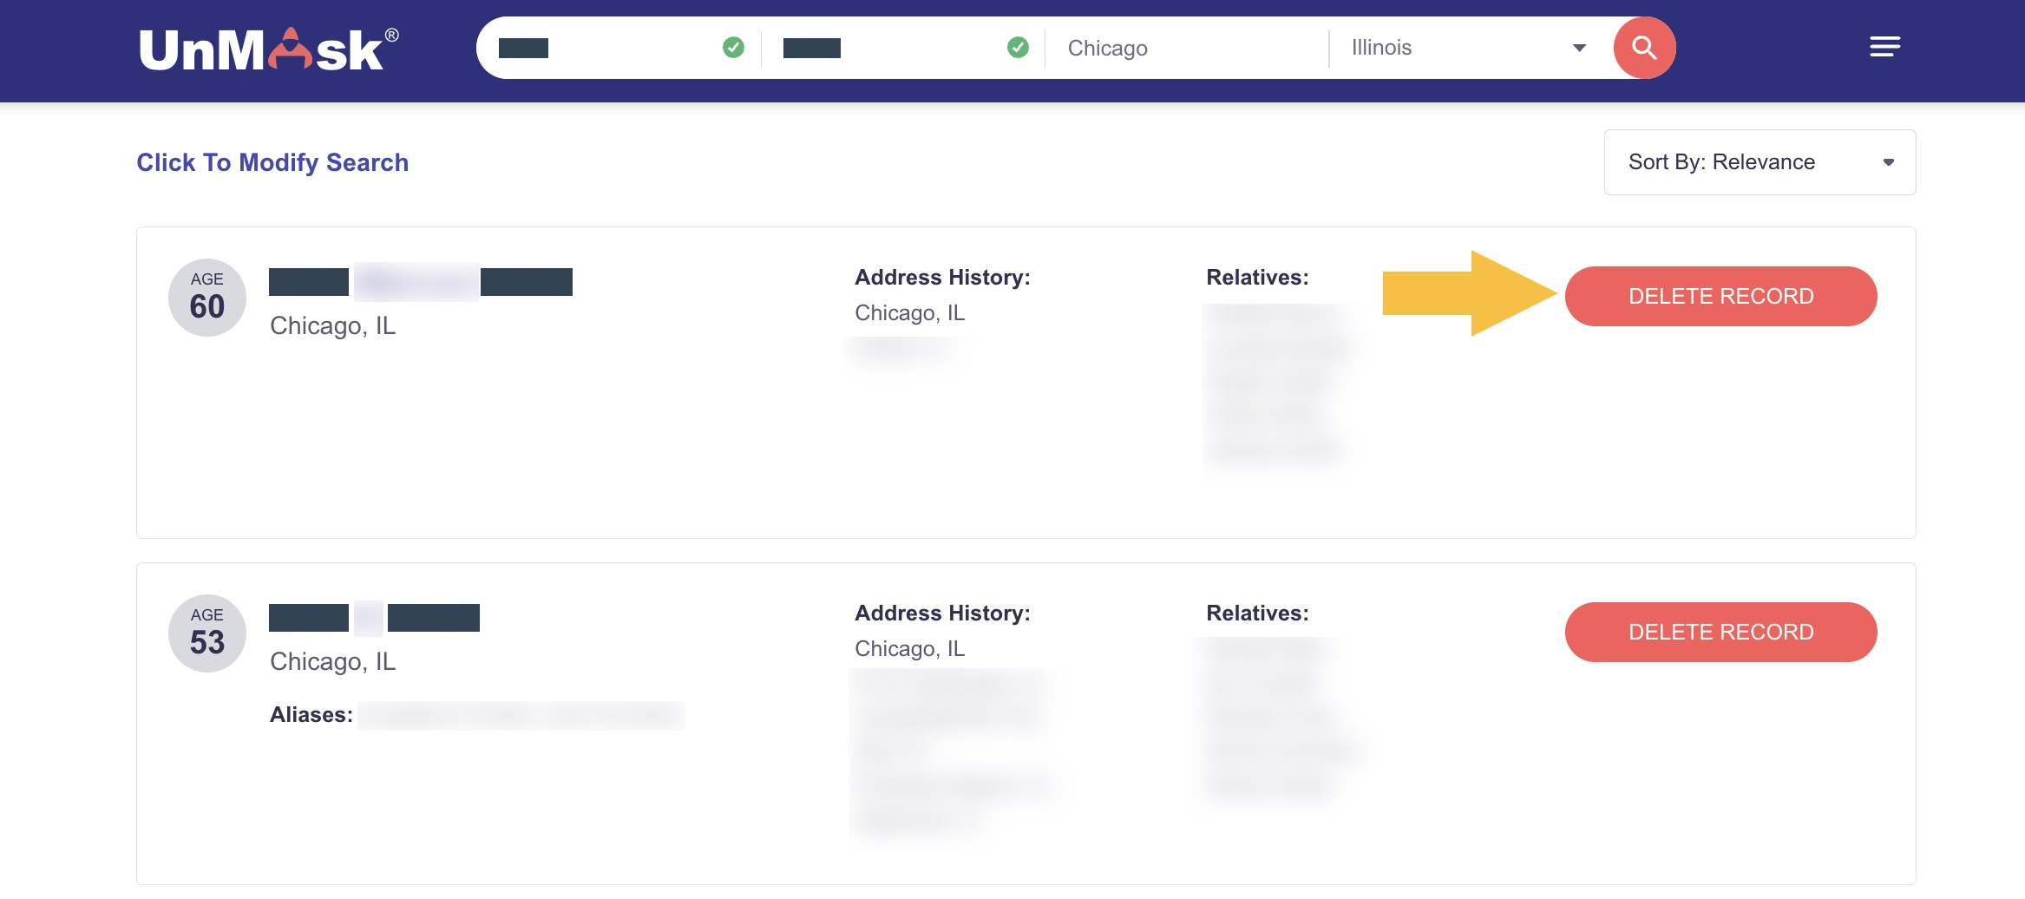This screenshot has width=2025, height=899.
Task: Delete record for the 53-year-old result
Action: pyautogui.click(x=1720, y=632)
